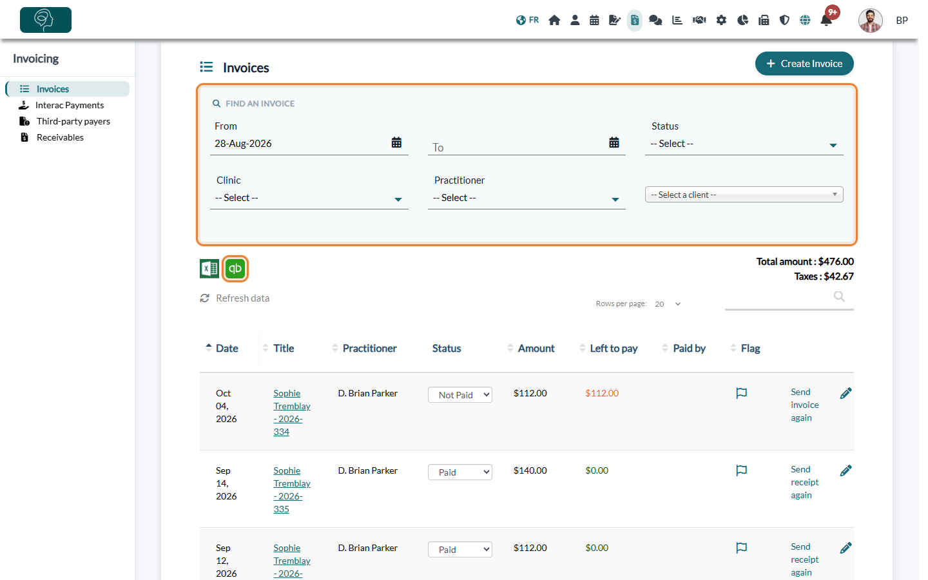
Task: Open the teal globe icon
Action: [x=805, y=20]
